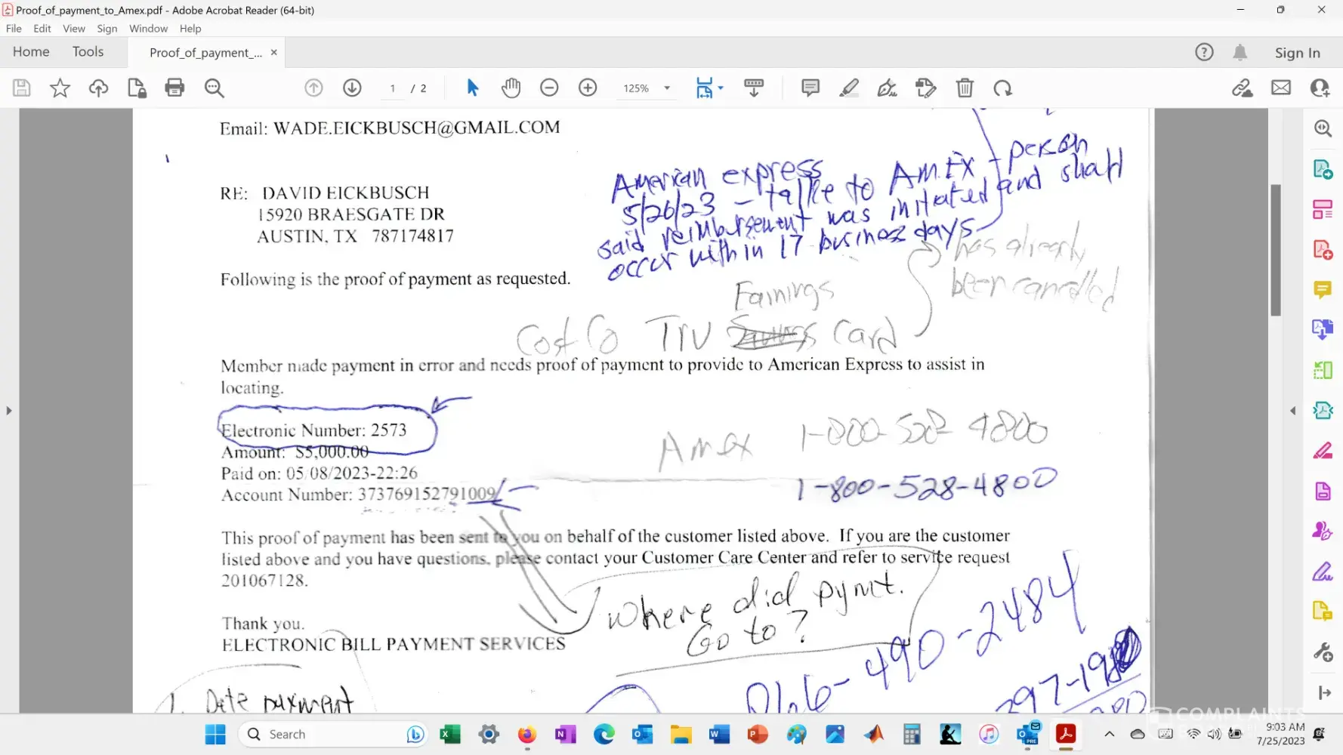This screenshot has height=755, width=1343.
Task: Select the Highlight text pen tool
Action: [849, 88]
